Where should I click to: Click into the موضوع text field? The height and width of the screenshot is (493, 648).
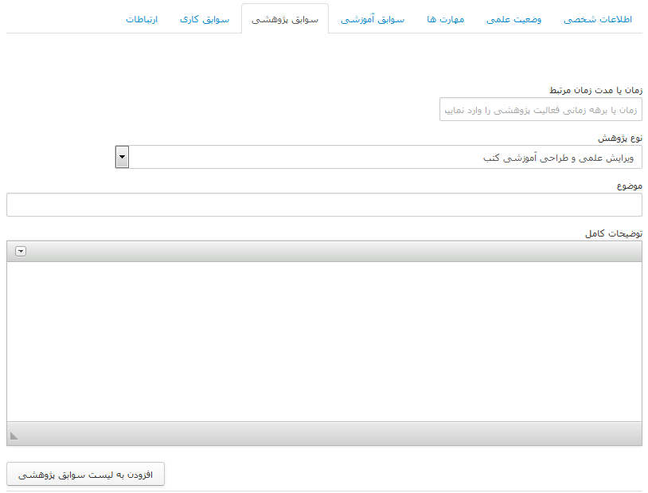(x=324, y=205)
